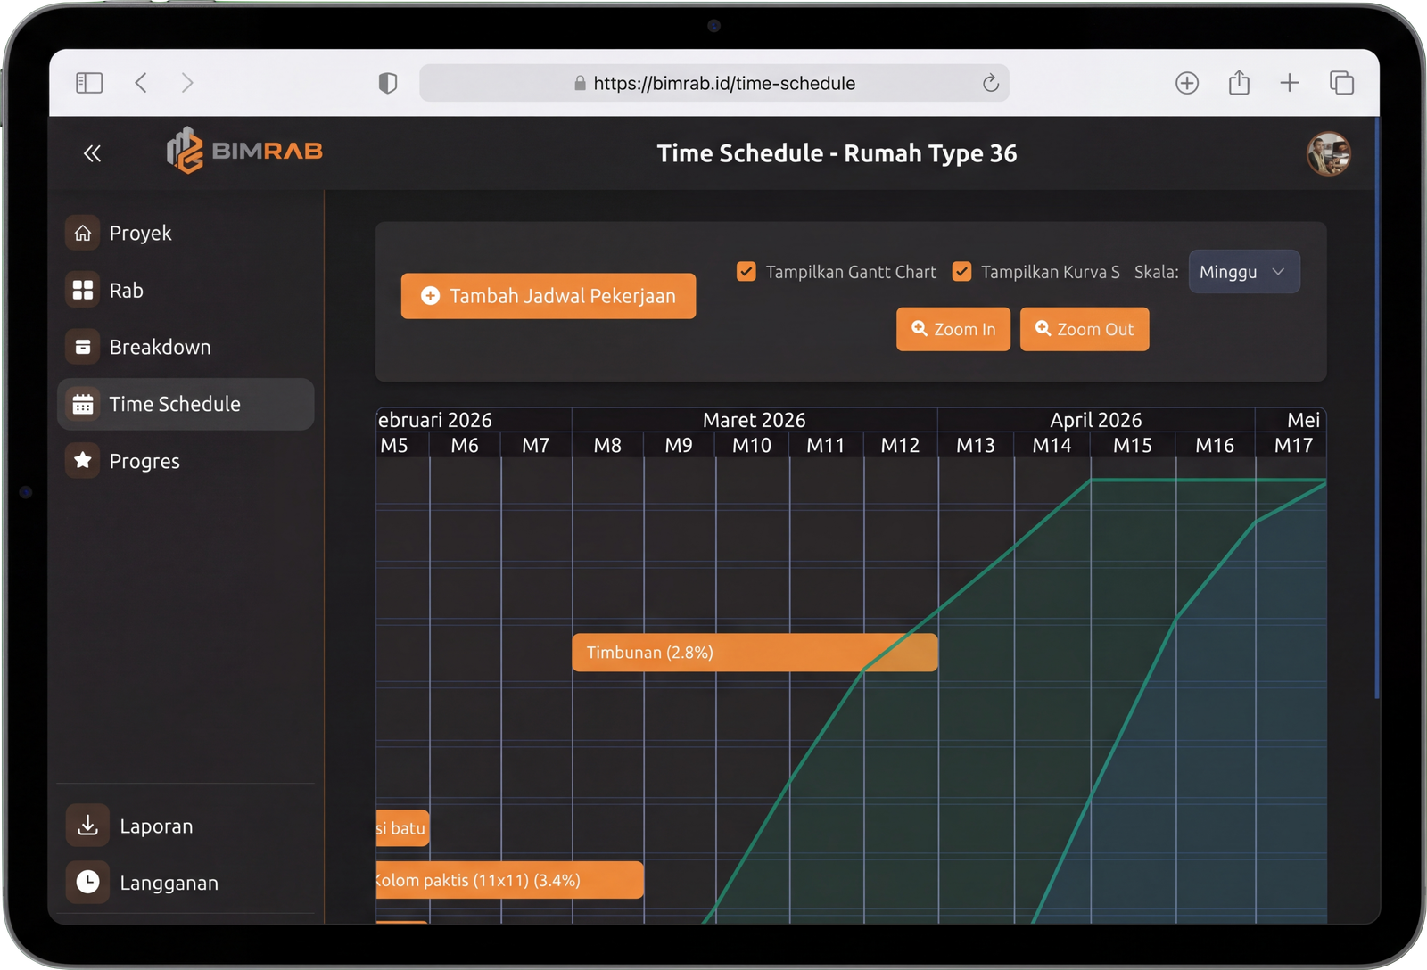Image resolution: width=1427 pixels, height=970 pixels.
Task: Click the Maret 2026 month header
Action: pos(755,420)
